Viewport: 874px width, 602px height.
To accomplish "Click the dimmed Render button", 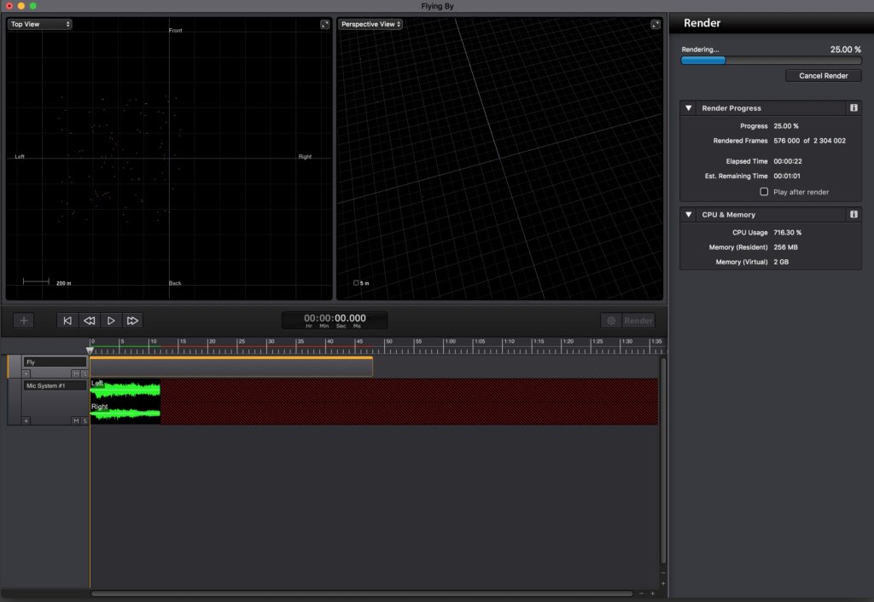I will point(638,321).
